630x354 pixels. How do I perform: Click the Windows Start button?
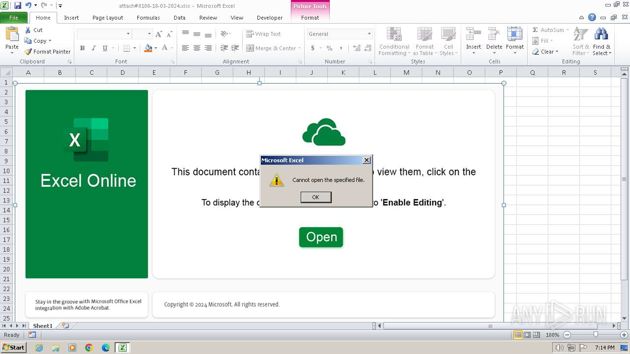click(14, 348)
